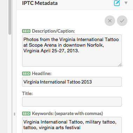
Task: Click the SEO badge beside Headline
Action: (26, 74)
